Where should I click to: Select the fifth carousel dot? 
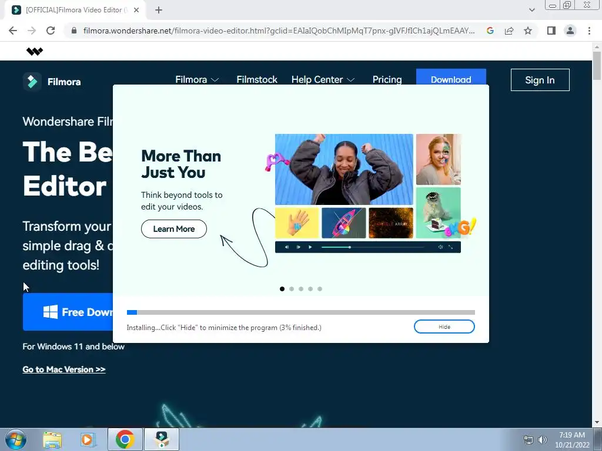pyautogui.click(x=320, y=289)
